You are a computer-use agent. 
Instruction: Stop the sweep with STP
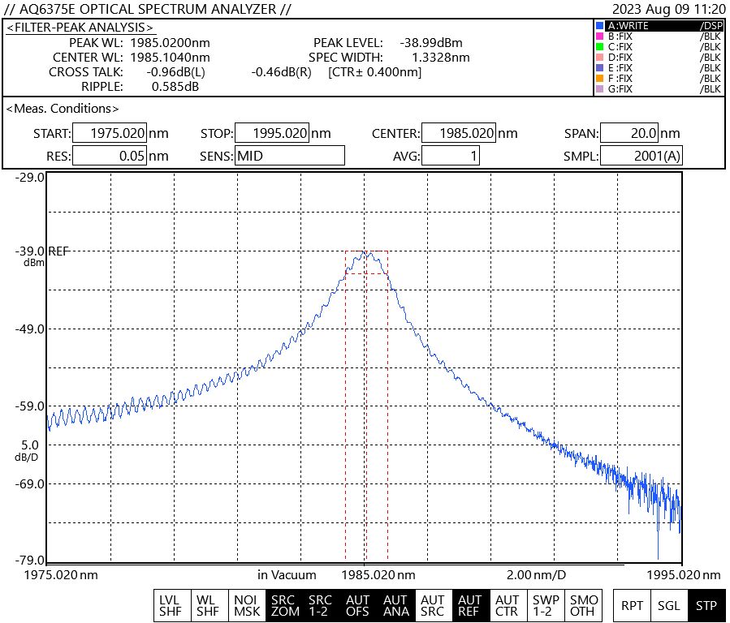[x=706, y=606]
